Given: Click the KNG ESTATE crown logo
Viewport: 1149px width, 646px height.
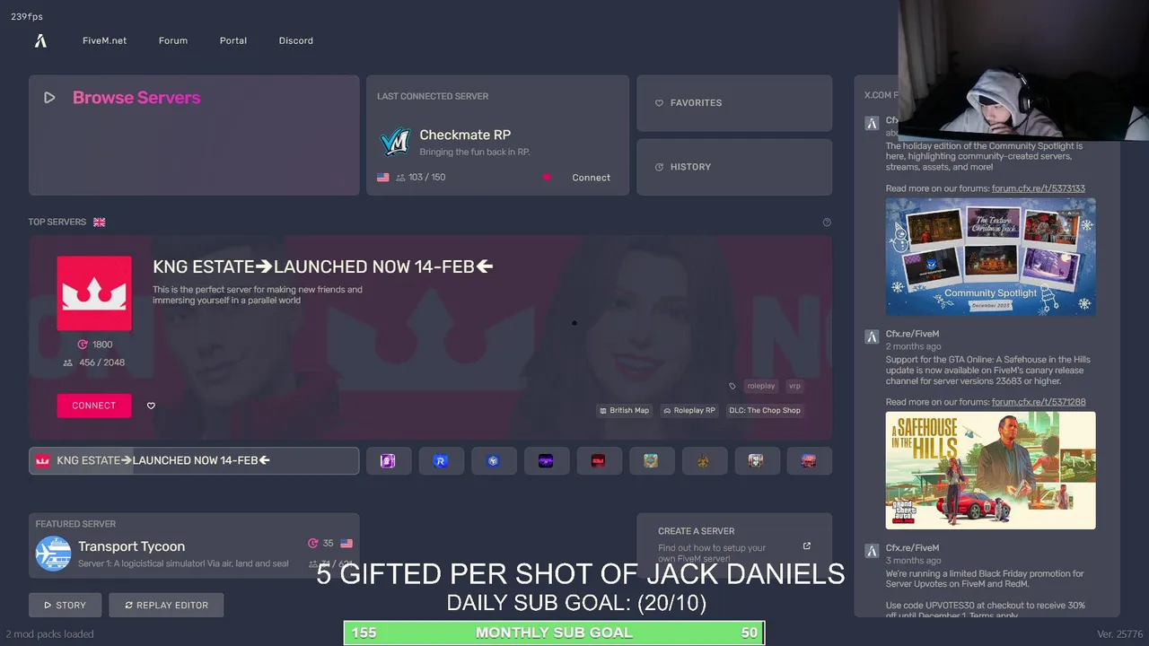Looking at the screenshot, I should [94, 293].
